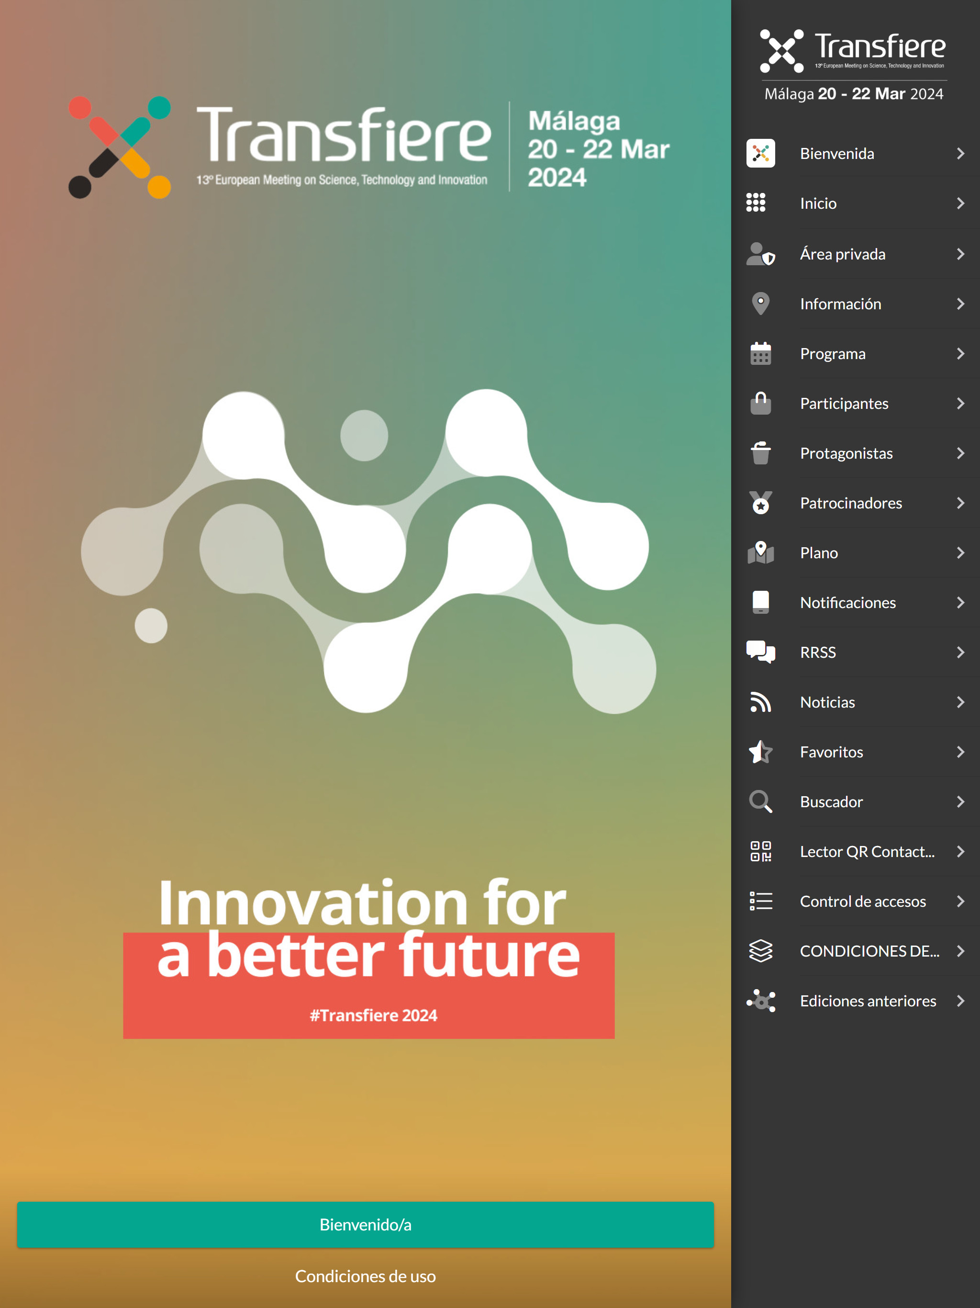Open Lector QR Contact... entry
This screenshot has width=980, height=1308.
point(855,851)
